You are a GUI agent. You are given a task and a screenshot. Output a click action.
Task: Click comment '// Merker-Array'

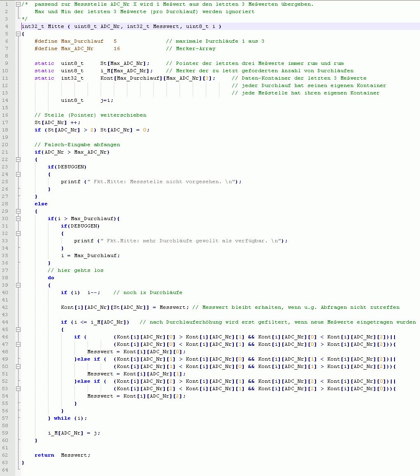point(191,48)
